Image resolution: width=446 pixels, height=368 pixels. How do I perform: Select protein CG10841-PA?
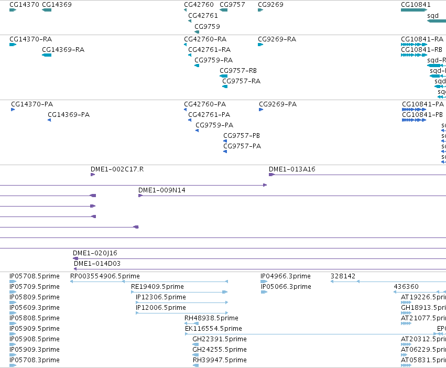pyautogui.click(x=422, y=104)
